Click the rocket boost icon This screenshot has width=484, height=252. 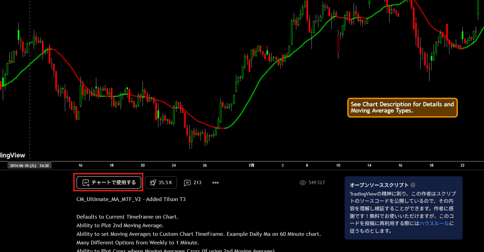(153, 182)
